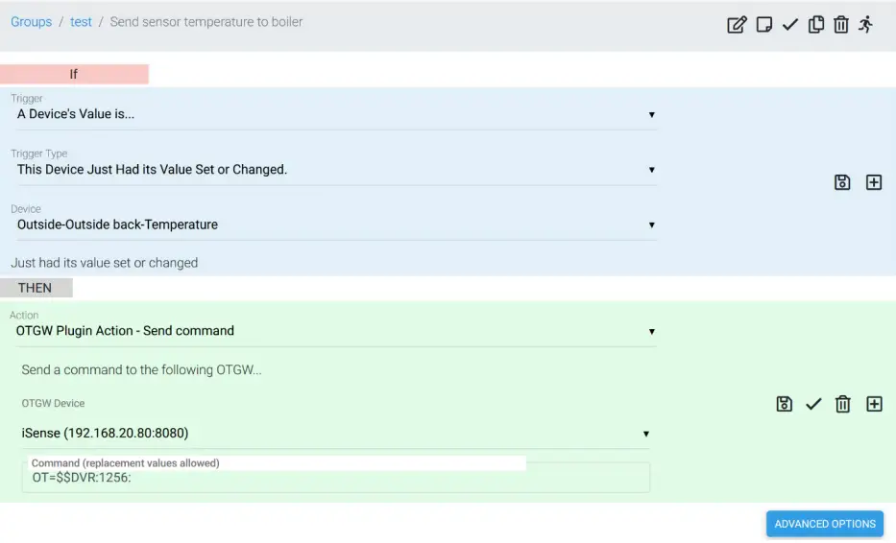
Task: Open the OTGW Device dropdown showing iSense
Action: (x=336, y=434)
